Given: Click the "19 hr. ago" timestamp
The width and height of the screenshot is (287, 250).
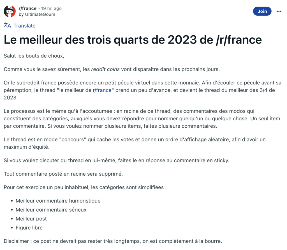Looking at the screenshot, I should click(50, 8).
